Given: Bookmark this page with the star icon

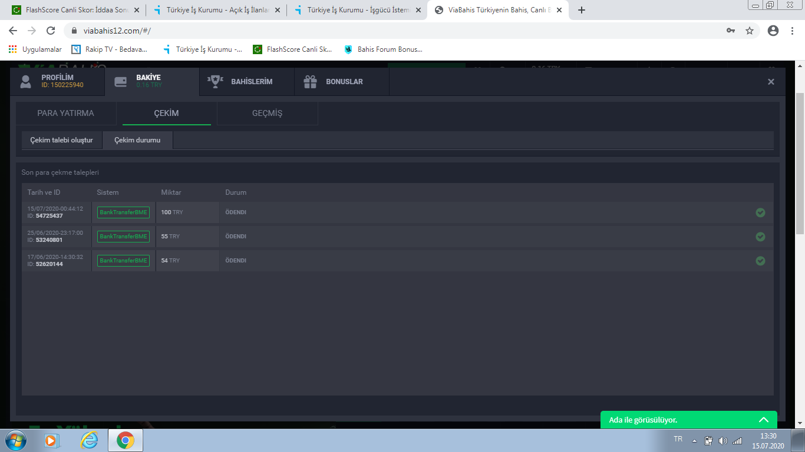Looking at the screenshot, I should (x=750, y=31).
